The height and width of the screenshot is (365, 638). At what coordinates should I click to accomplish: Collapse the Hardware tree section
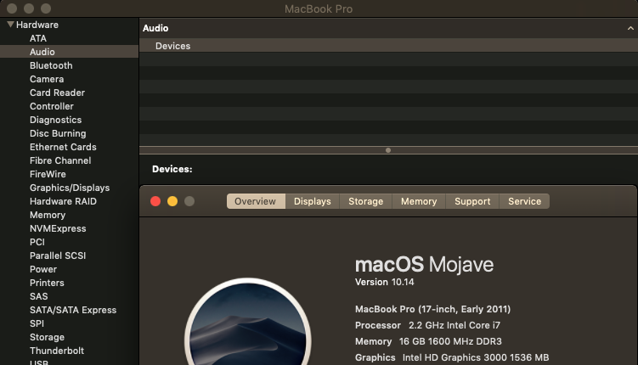point(10,25)
